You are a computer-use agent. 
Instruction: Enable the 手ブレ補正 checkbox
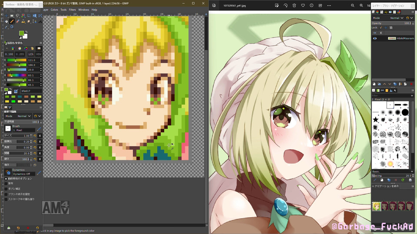(x=6, y=188)
